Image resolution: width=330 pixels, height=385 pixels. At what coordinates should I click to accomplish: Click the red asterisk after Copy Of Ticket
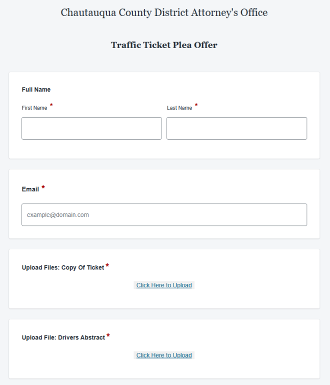107,266
